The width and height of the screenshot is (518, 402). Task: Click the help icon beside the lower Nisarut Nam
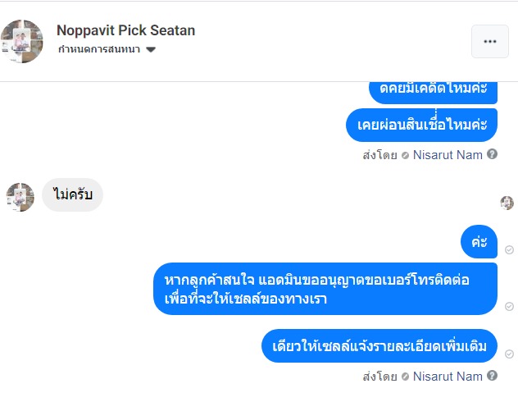492,376
